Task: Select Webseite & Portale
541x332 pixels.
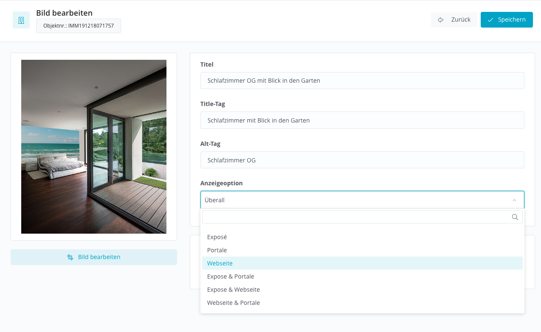Action: point(234,303)
